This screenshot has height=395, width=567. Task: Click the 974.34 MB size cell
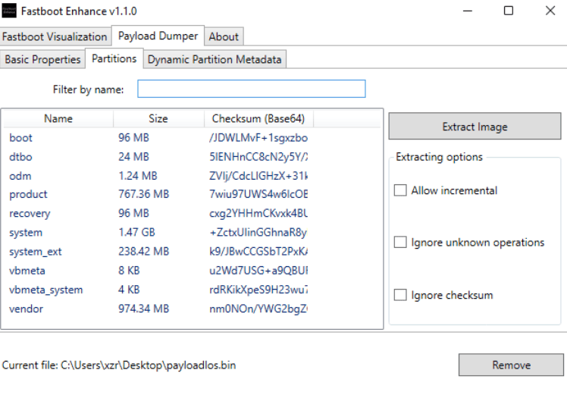[x=143, y=309]
